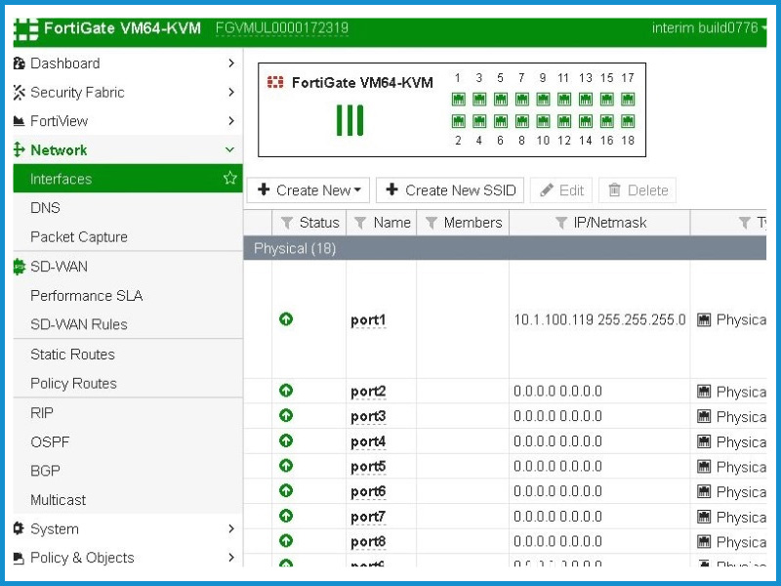Open the Multicast menu item
This screenshot has width=781, height=586.
(x=58, y=500)
